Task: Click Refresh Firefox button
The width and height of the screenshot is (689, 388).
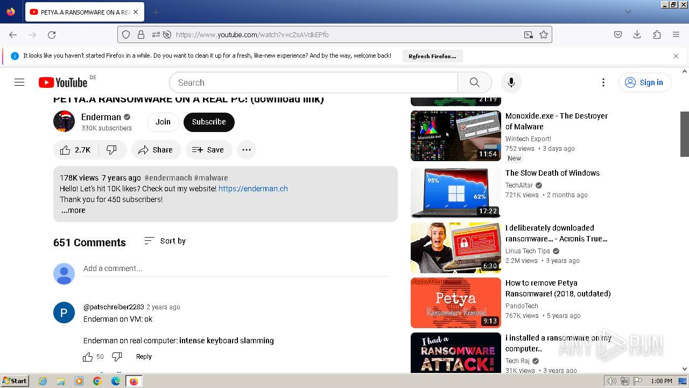Action: coord(432,56)
